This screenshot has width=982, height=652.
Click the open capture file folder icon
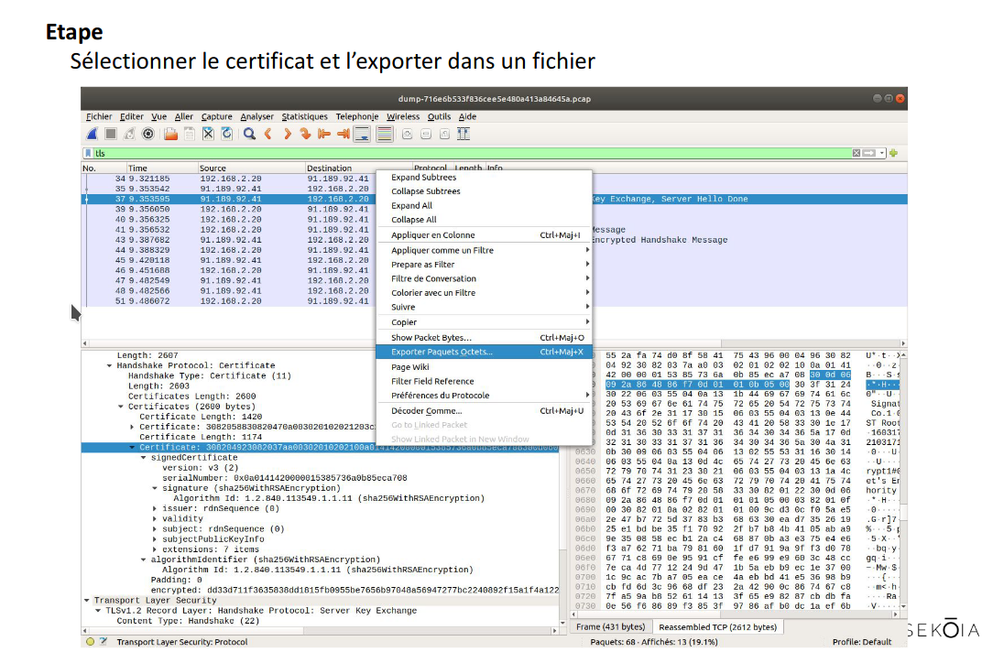(x=170, y=135)
